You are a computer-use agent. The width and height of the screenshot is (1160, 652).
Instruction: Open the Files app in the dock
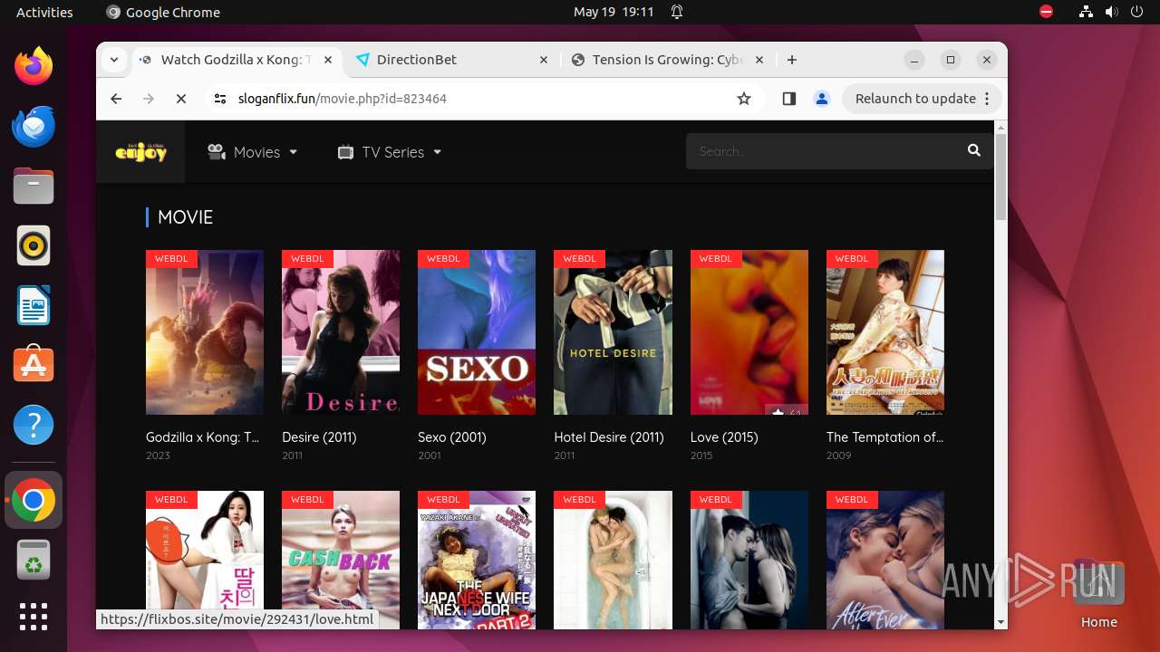(34, 186)
